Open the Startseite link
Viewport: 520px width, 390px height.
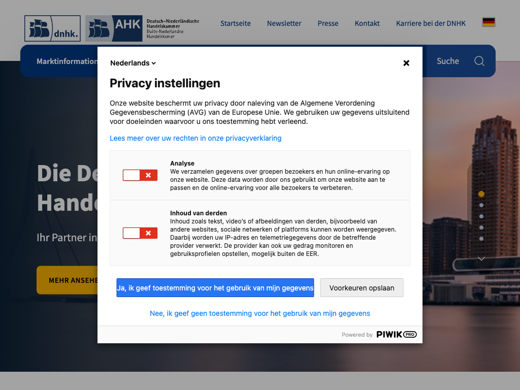click(x=236, y=23)
